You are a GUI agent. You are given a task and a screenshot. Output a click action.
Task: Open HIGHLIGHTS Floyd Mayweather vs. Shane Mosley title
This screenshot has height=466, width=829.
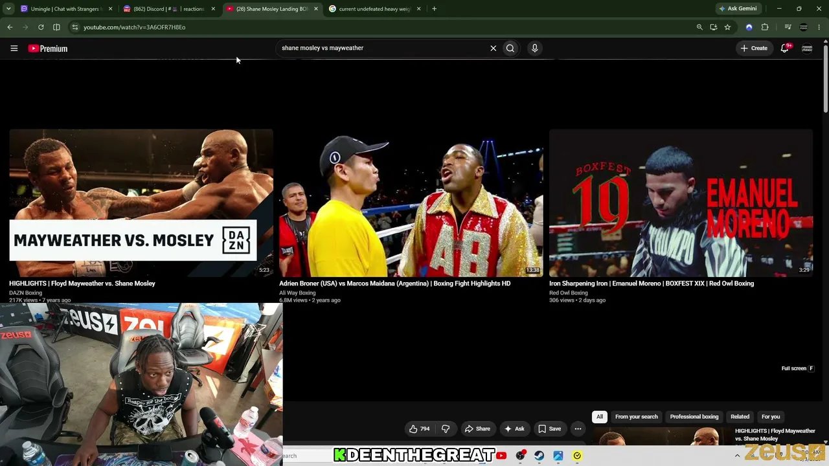[82, 283]
